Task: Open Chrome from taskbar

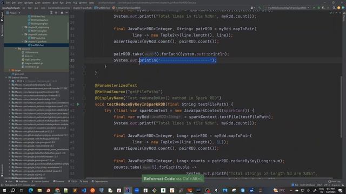Action: (57, 190)
